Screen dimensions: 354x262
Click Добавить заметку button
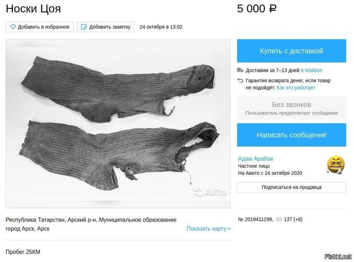coord(105,27)
